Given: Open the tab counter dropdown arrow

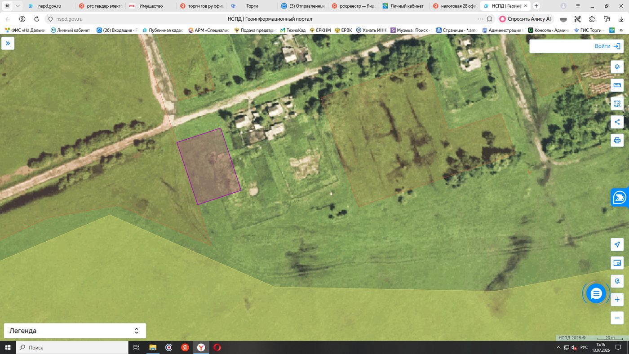Looking at the screenshot, I should point(18,6).
